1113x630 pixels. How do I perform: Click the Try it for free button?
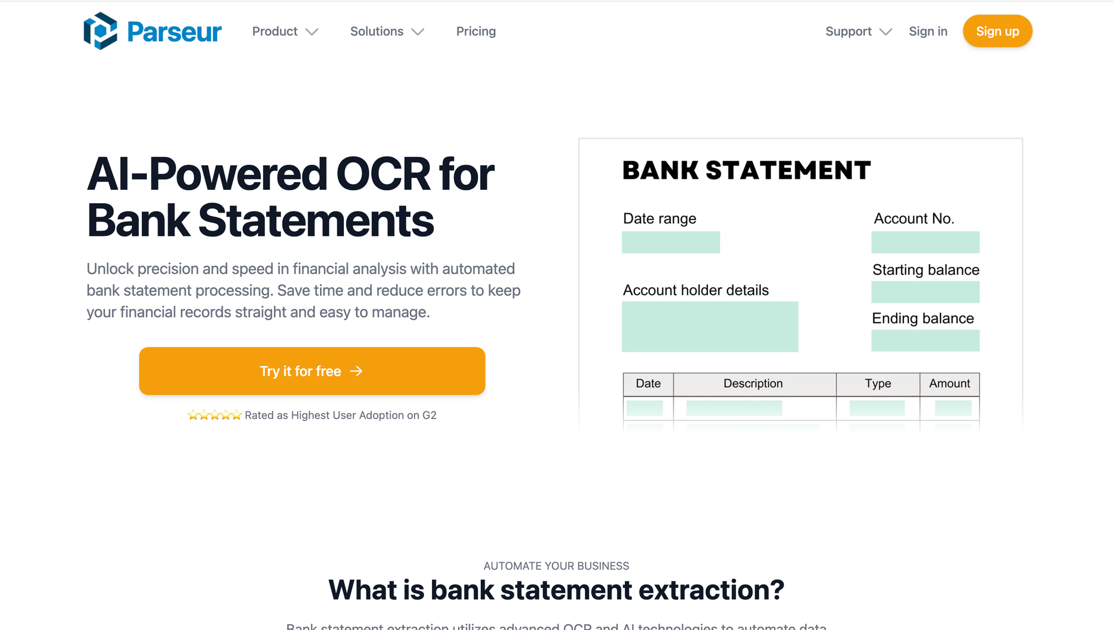coord(312,371)
